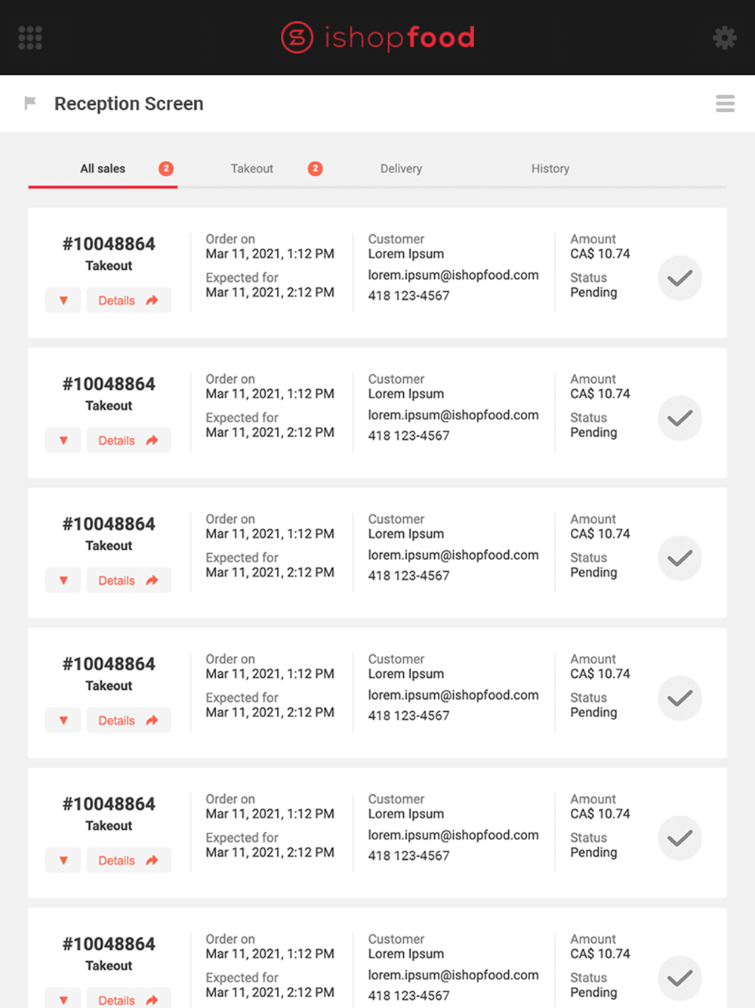This screenshot has height=1008, width=755.
Task: Click the Takeout tab count badge
Action: (x=316, y=169)
